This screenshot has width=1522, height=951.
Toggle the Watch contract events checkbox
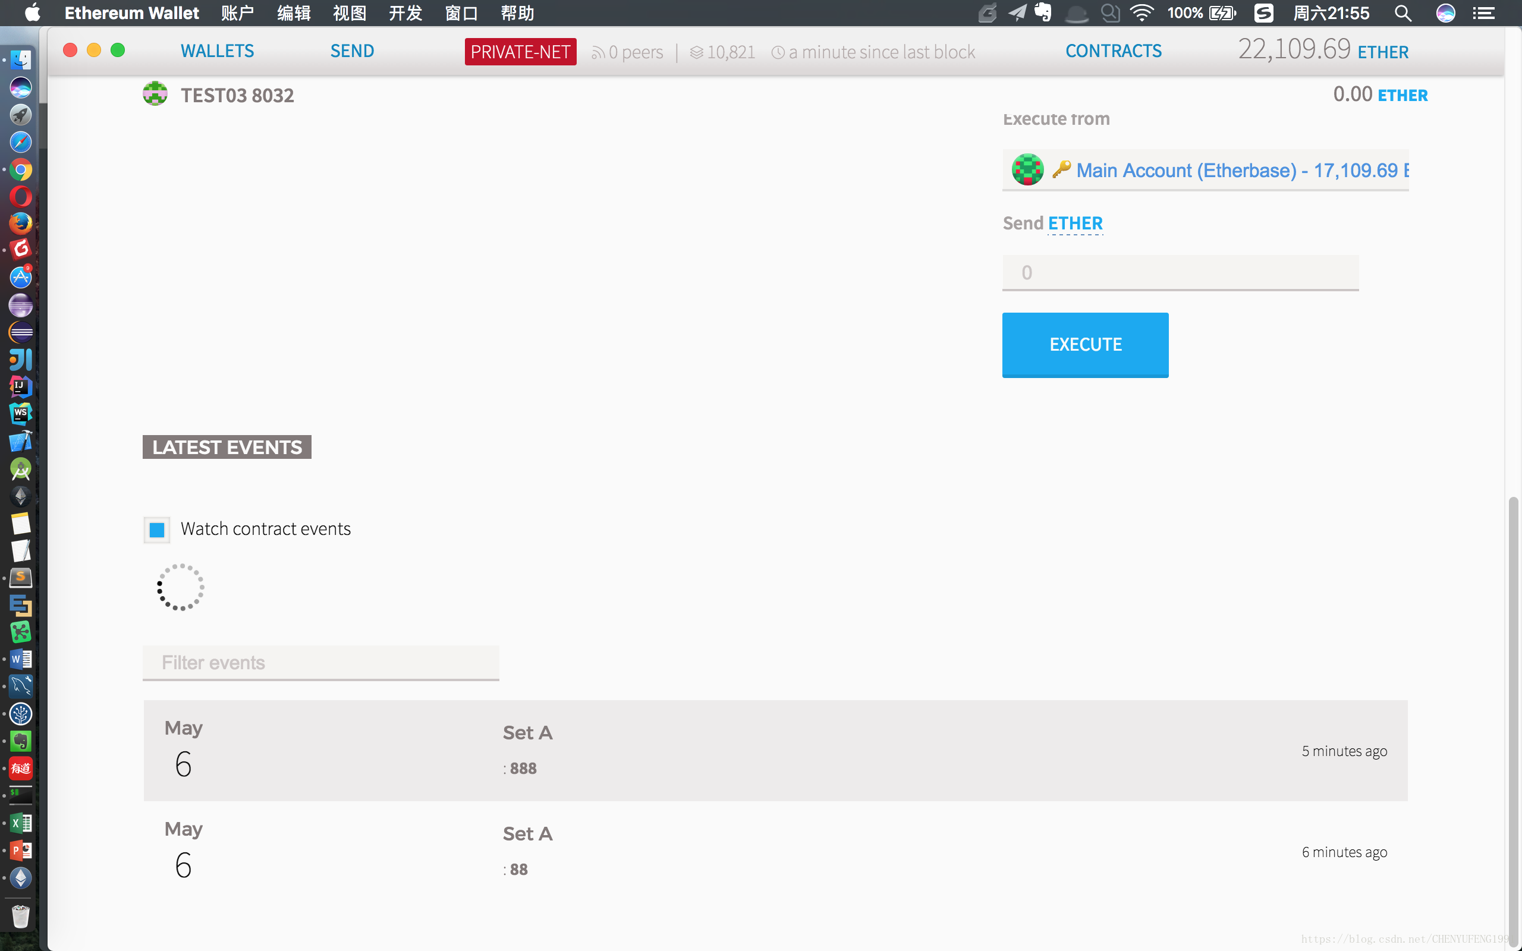157,529
